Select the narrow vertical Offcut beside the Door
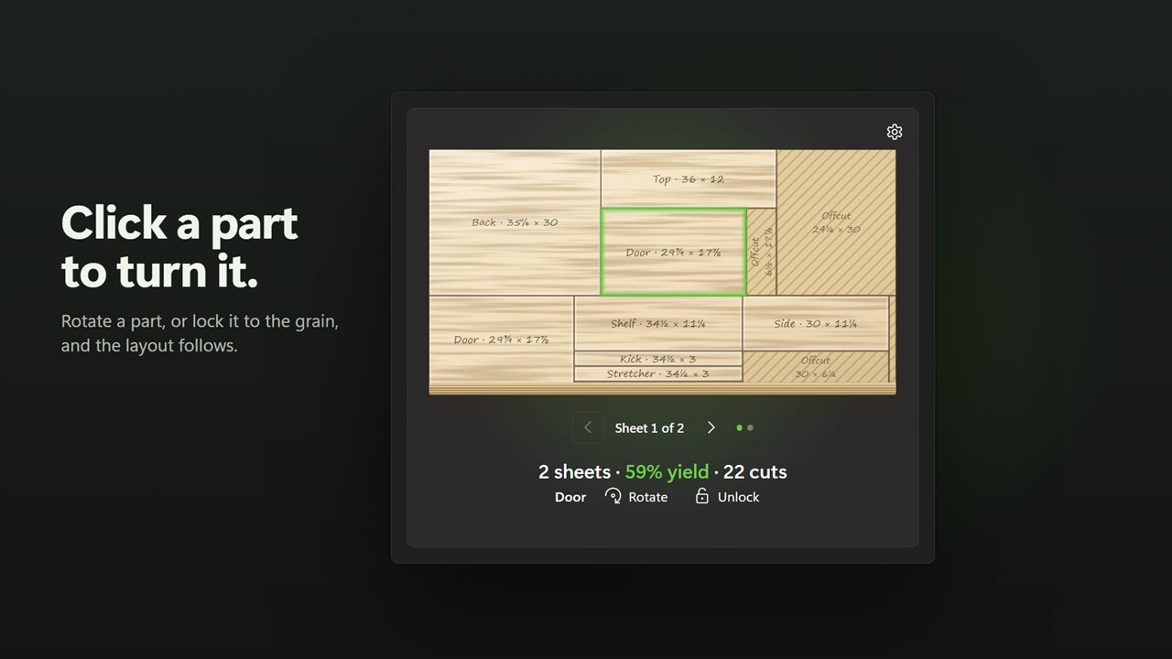Screen dimensions: 1172x659 coord(762,252)
